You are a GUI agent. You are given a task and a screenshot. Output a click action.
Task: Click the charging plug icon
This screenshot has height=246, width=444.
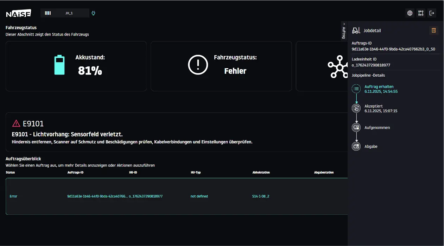93,13
